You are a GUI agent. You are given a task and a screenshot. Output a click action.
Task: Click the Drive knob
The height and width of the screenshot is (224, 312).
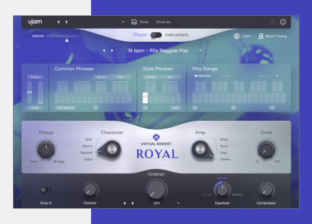click(x=266, y=149)
